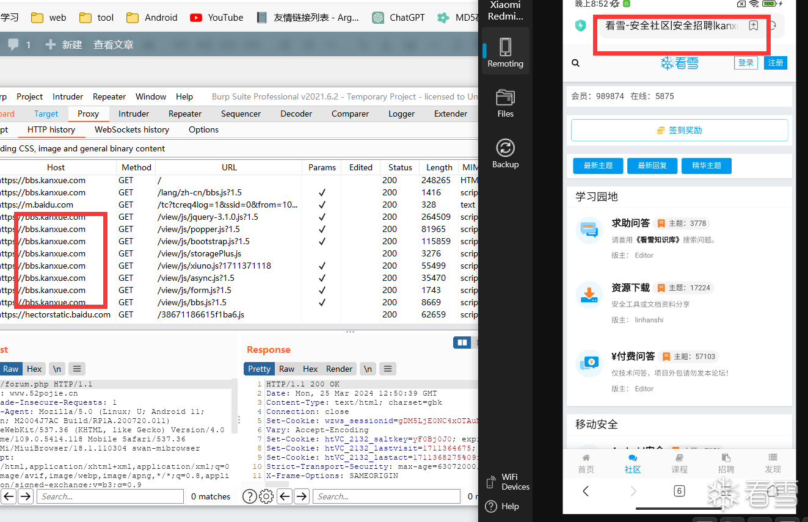Switch Response view to Pretty
This screenshot has width=808, height=522.
tap(259, 369)
